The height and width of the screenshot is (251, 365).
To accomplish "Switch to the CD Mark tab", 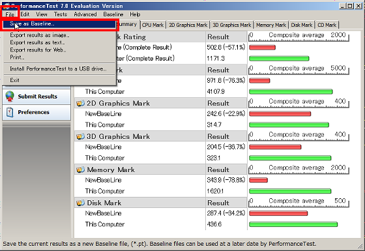I will tap(327, 25).
